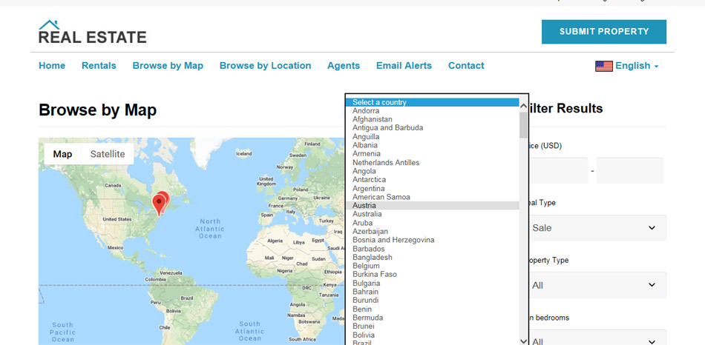
Task: Click the Real Estate house logo
Action: pos(92,32)
